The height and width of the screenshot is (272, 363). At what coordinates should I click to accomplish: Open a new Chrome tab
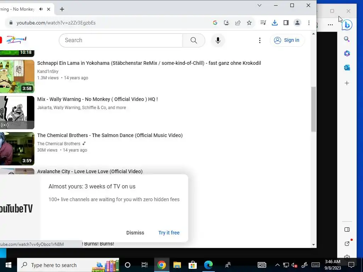coord(62,9)
